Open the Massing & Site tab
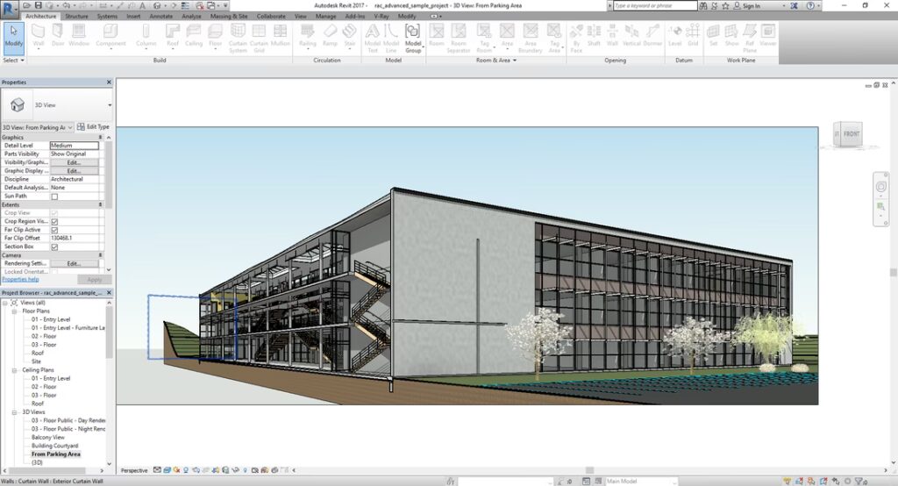 click(229, 16)
